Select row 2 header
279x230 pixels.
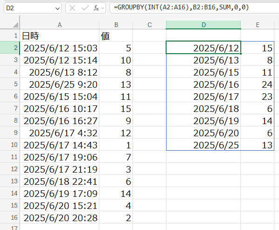10,48
